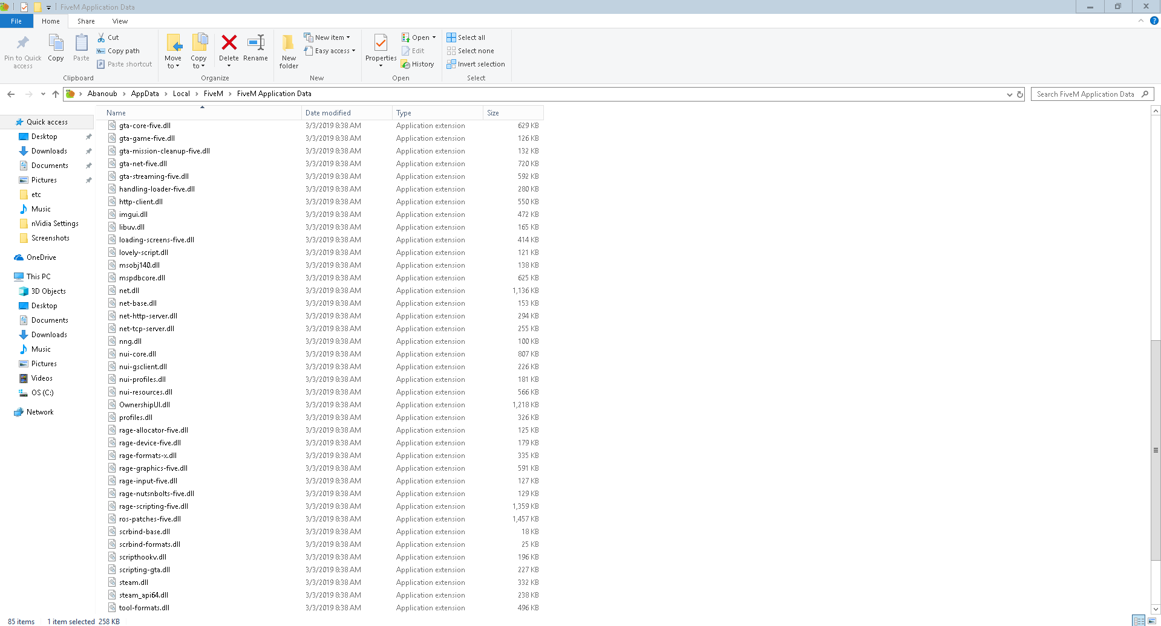Image resolution: width=1161 pixels, height=626 pixels.
Task: Select the file scripthookv.dll
Action: pos(142,557)
